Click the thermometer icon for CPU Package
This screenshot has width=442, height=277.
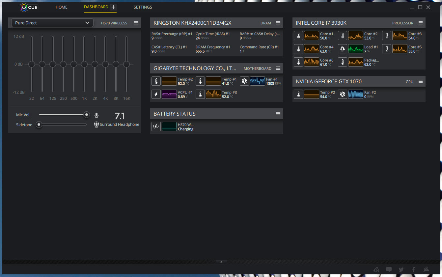(343, 62)
